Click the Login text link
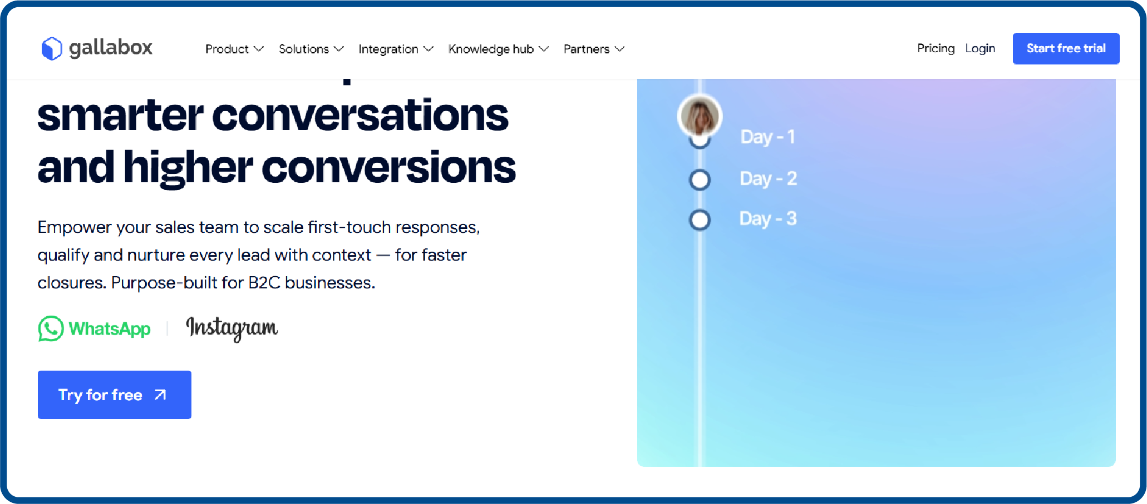 point(980,48)
